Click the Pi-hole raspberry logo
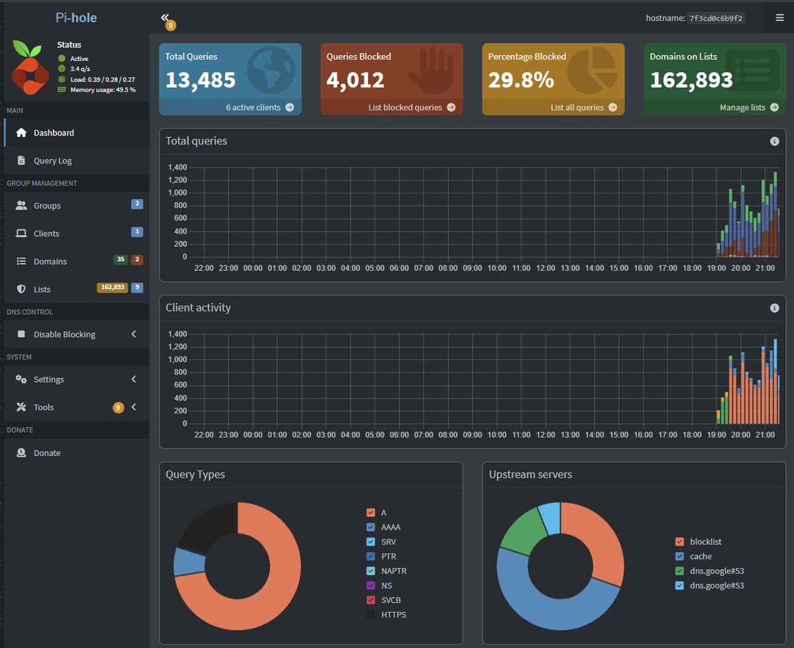This screenshot has width=794, height=648. (30, 66)
